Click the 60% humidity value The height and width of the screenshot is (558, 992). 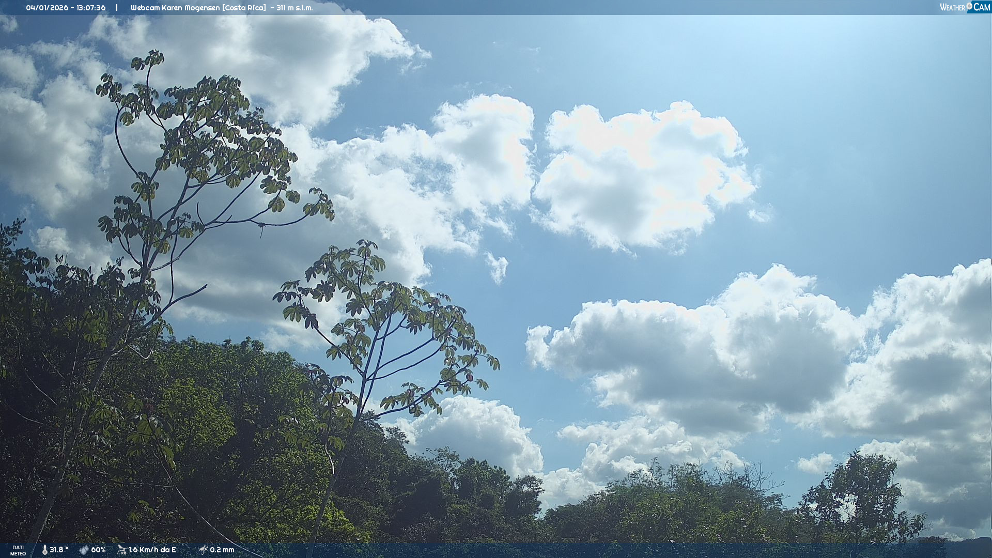[x=98, y=550]
